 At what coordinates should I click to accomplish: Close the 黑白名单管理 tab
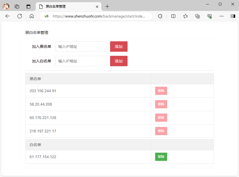(x=97, y=6)
